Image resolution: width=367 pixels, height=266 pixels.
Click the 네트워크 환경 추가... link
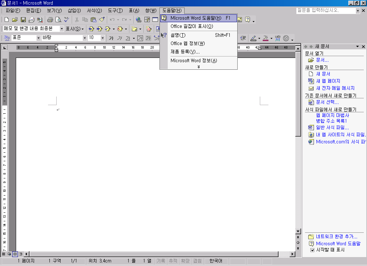(x=337, y=237)
